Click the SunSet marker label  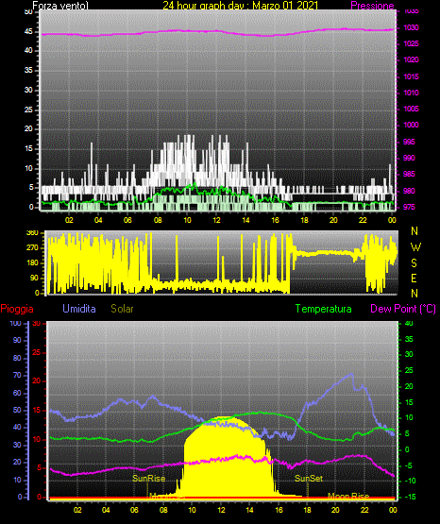[x=309, y=479]
